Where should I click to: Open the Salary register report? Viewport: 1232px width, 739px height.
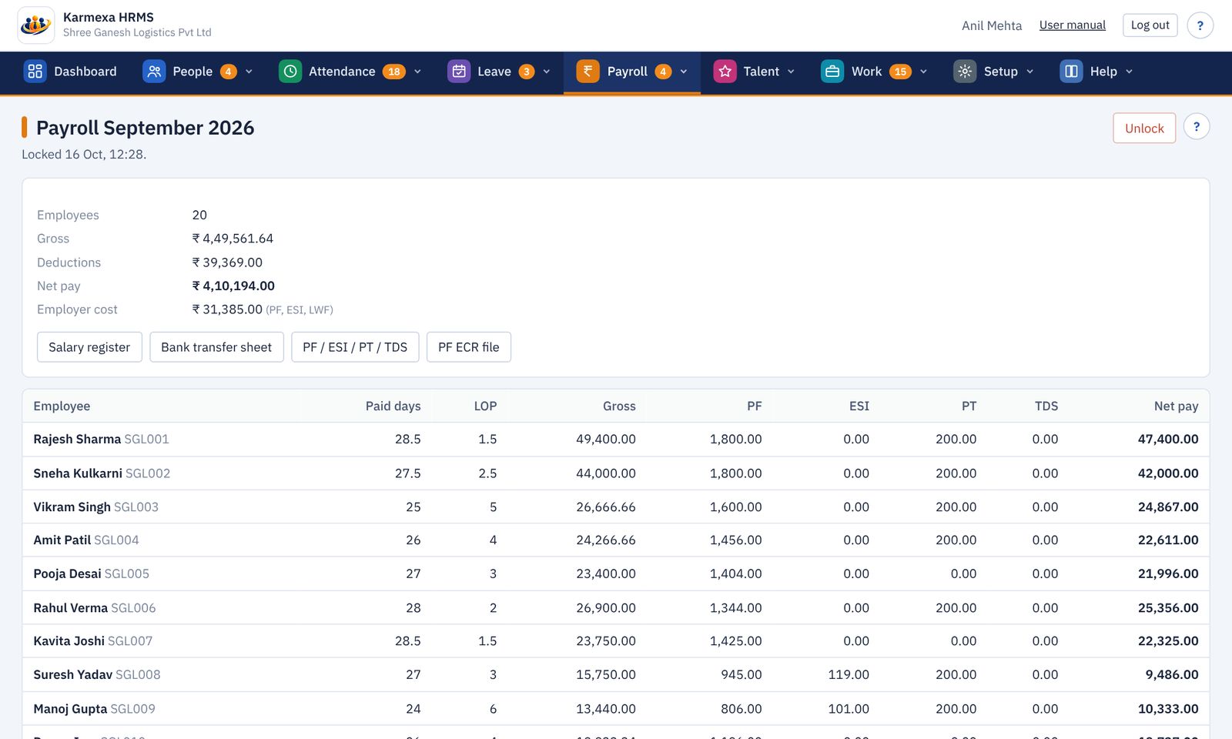89,347
